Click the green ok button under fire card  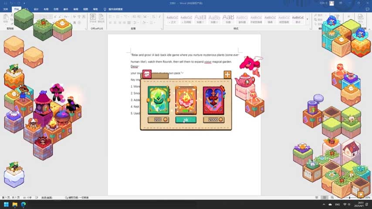[x=186, y=120]
